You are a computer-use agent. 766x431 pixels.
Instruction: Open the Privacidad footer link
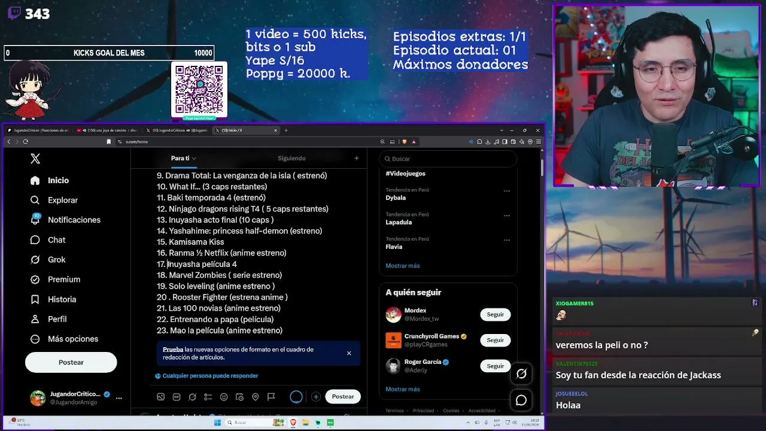423,411
